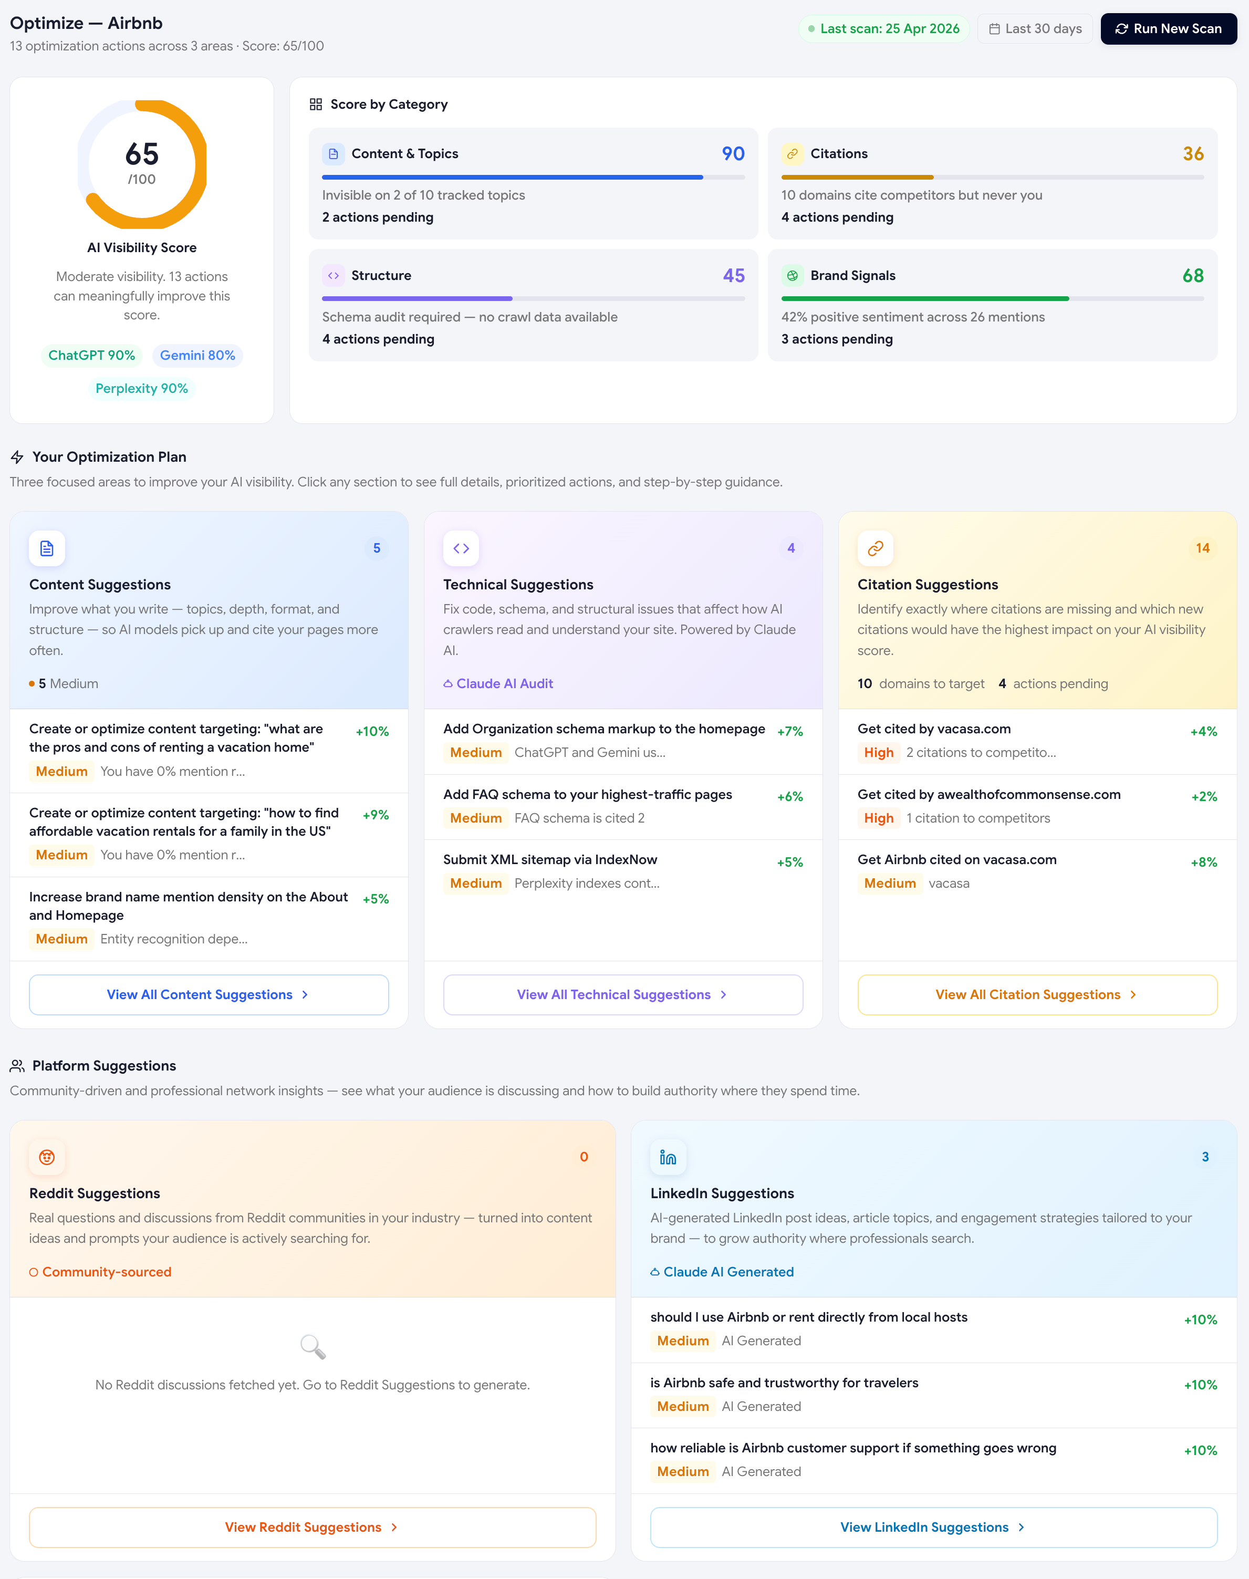Click the Technical Suggestions code icon
The width and height of the screenshot is (1249, 1579).
(461, 548)
